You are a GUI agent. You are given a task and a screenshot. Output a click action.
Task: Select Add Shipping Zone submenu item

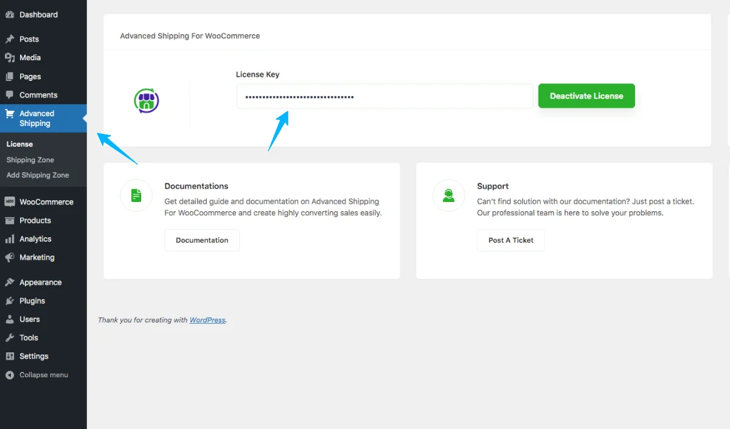38,175
